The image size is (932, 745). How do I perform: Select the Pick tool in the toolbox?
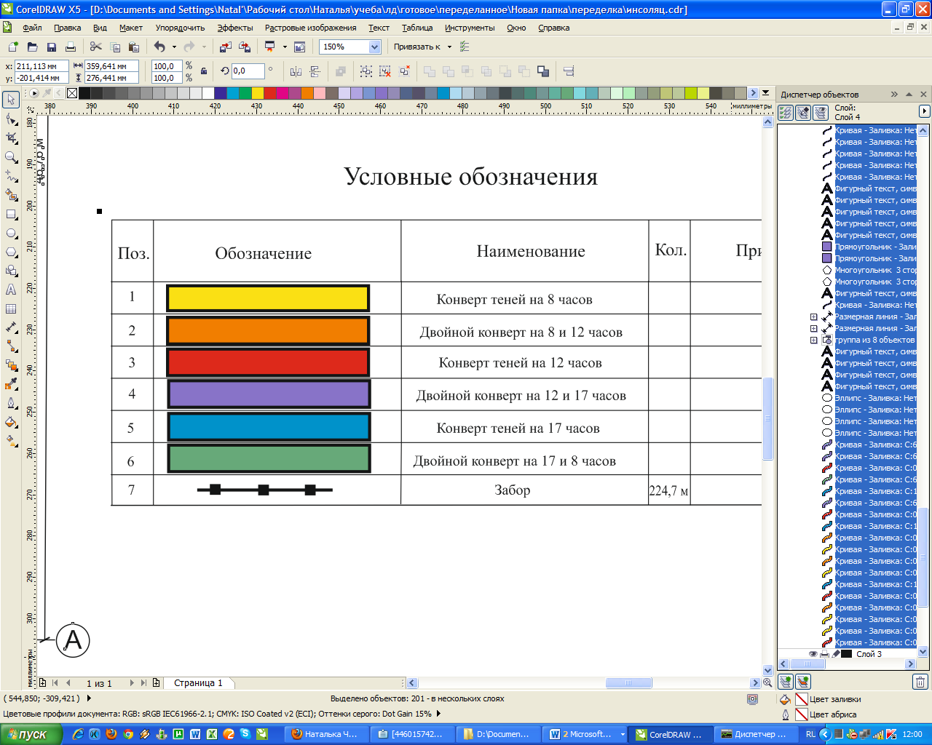(11, 100)
